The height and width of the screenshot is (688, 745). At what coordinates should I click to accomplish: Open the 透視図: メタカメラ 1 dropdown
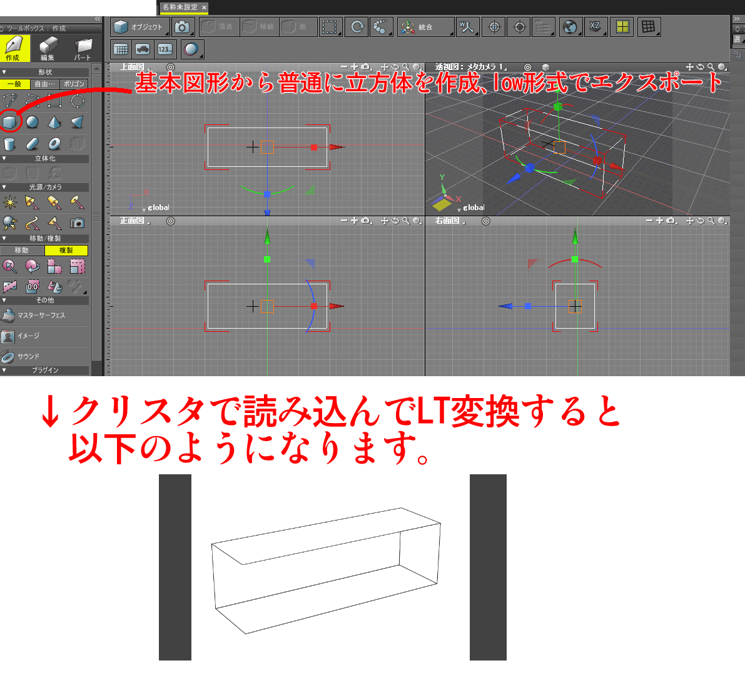[x=471, y=67]
